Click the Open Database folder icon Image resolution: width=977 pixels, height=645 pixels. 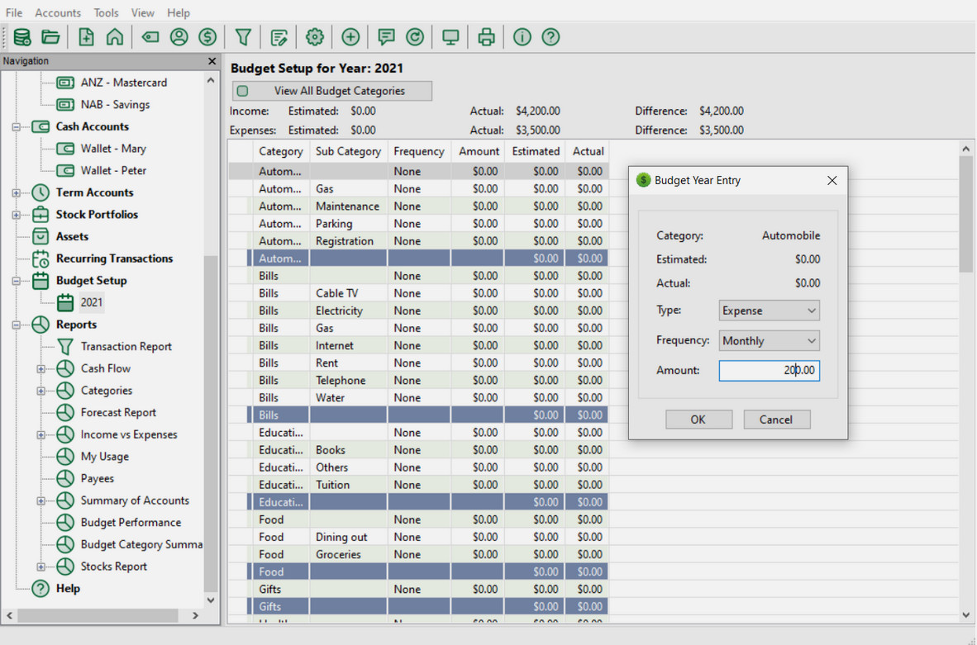(50, 37)
